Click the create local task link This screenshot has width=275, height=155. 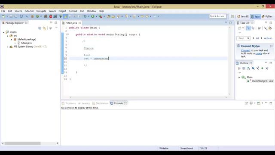(x=259, y=53)
